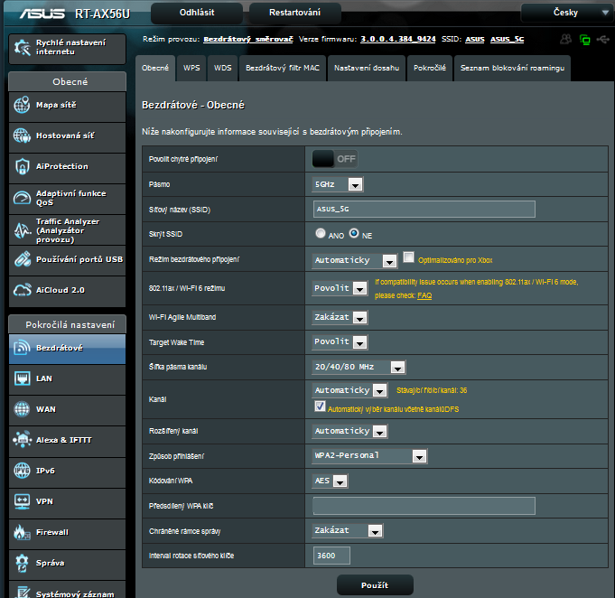Open AiCloud 2.0 cloud icon

(x=23, y=290)
